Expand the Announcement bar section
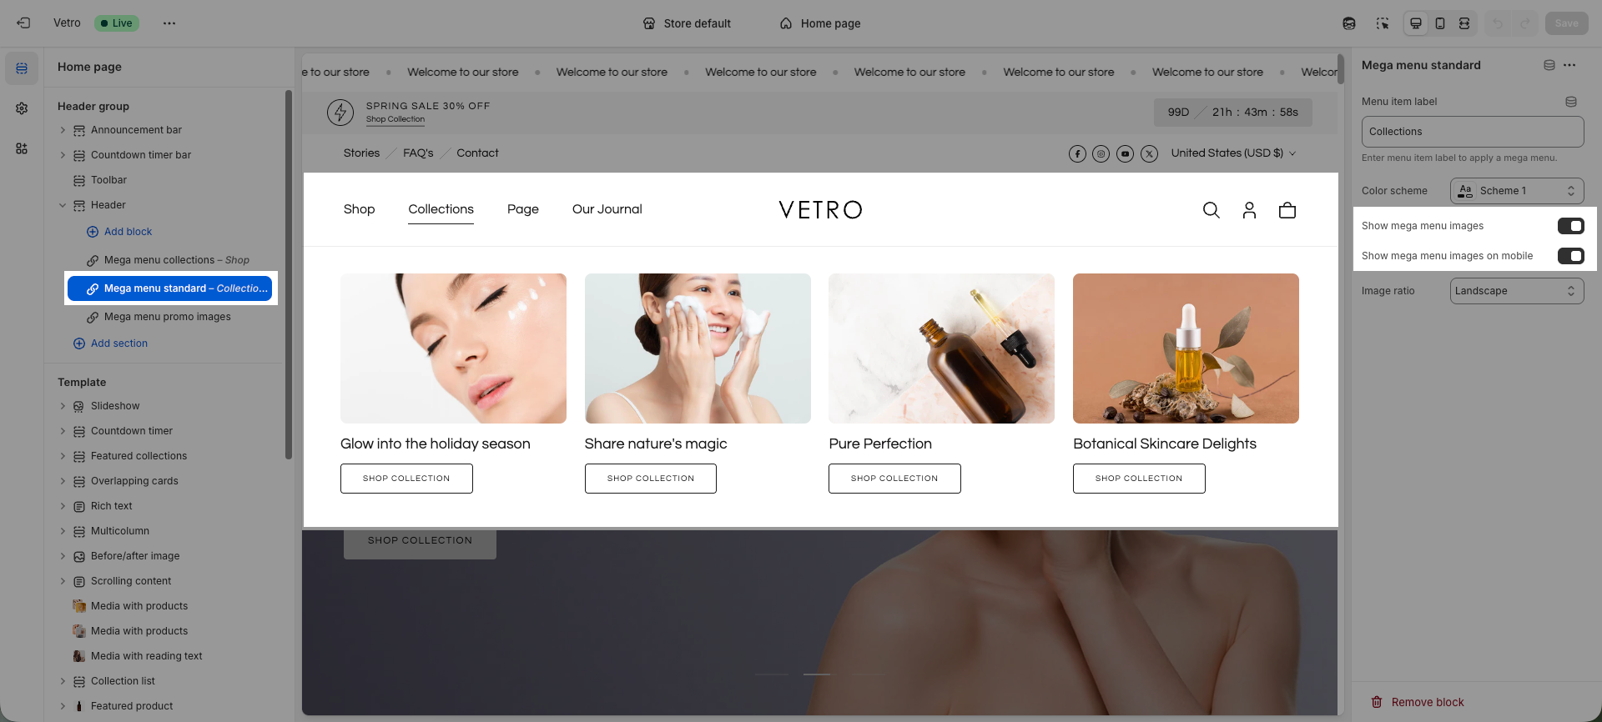 point(63,130)
